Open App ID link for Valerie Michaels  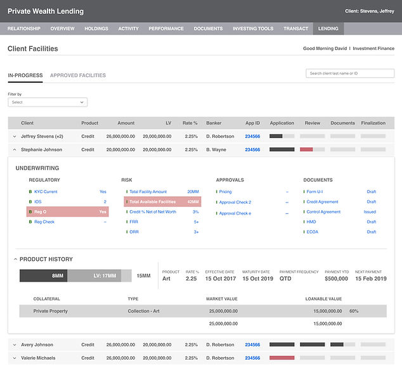[252, 358]
